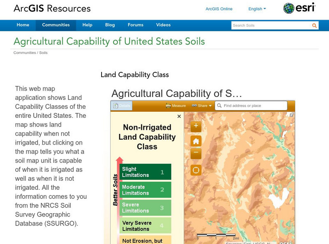Viewport: 329px width, 244px height.
Task: Open the Help nav item
Action: 87,25
